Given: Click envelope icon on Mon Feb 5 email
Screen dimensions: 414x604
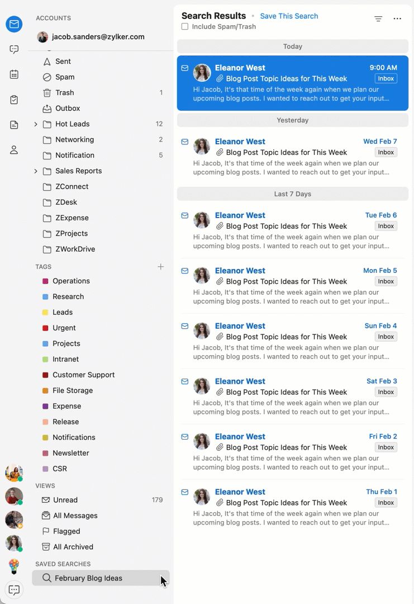Looking at the screenshot, I should tap(185, 271).
